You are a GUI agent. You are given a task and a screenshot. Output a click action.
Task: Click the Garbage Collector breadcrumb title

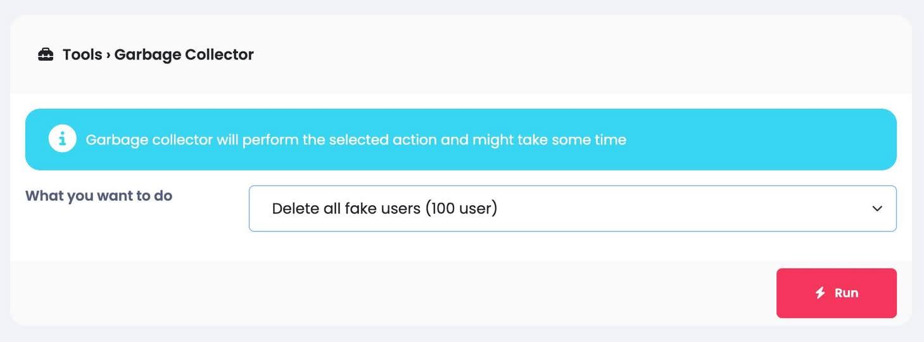[184, 55]
